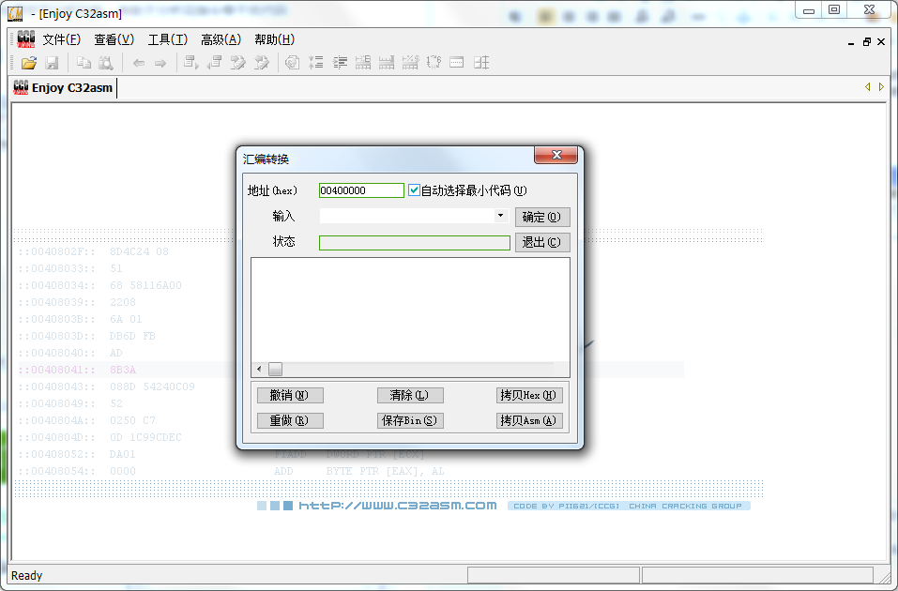Click the copy icon in toolbar

[x=84, y=63]
